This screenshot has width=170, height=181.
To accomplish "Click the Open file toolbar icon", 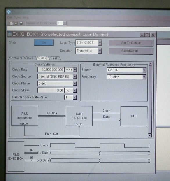I will 16,23.
